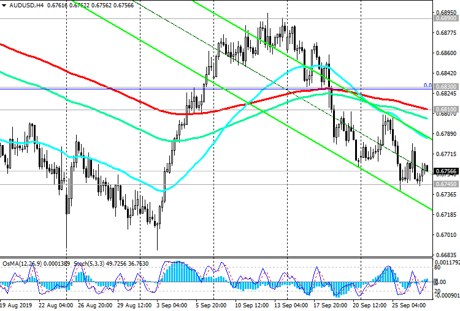Click the Stoch(5,3,3) indicator label
The height and width of the screenshot is (311, 460).
click(x=89, y=264)
